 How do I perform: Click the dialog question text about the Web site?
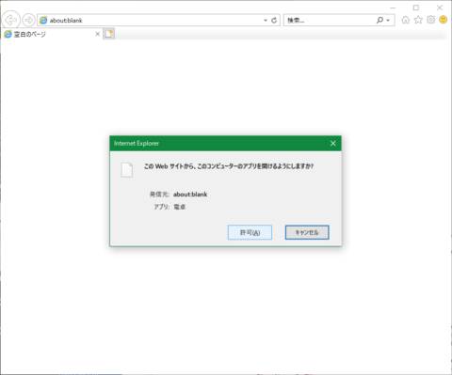(229, 166)
